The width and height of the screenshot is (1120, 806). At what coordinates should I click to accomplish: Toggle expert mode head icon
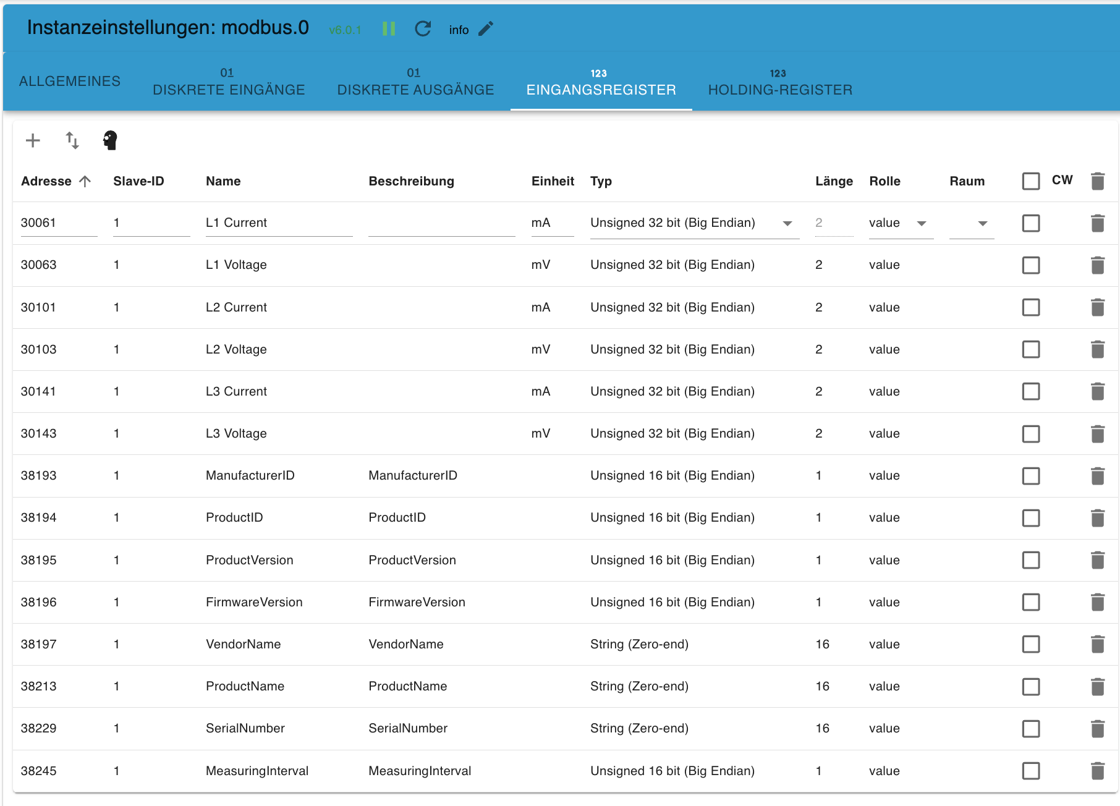tap(110, 140)
